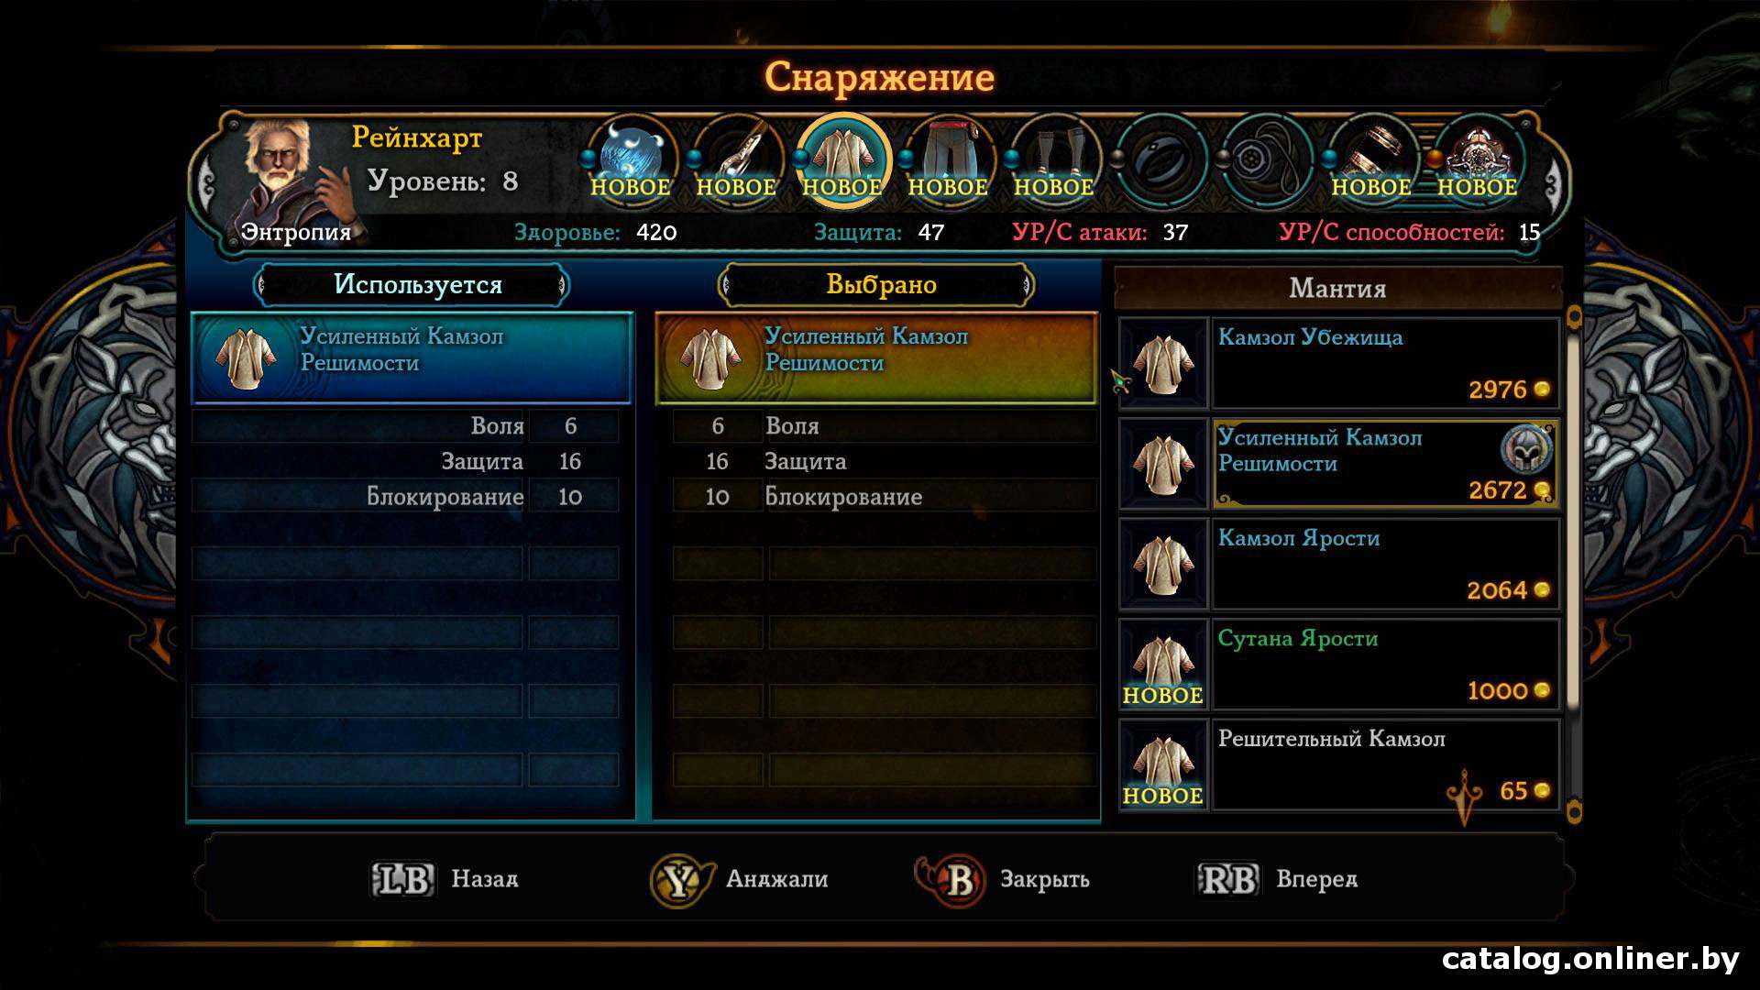This screenshot has width=1760, height=990.
Task: Select the new Сутана Ярости item
Action: pos(1339,665)
